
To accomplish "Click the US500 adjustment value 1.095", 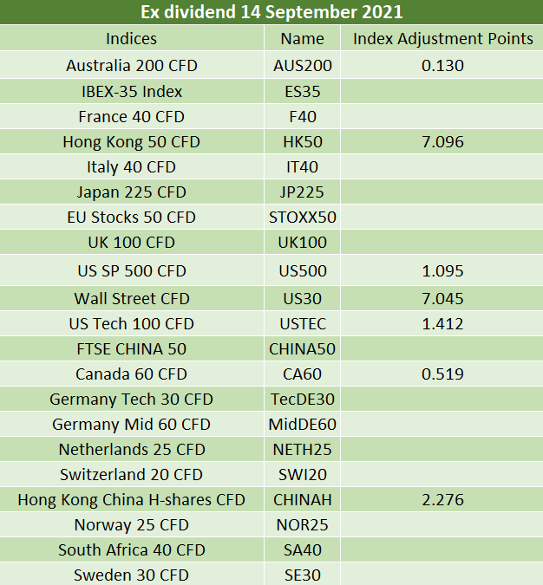I will 442,271.
